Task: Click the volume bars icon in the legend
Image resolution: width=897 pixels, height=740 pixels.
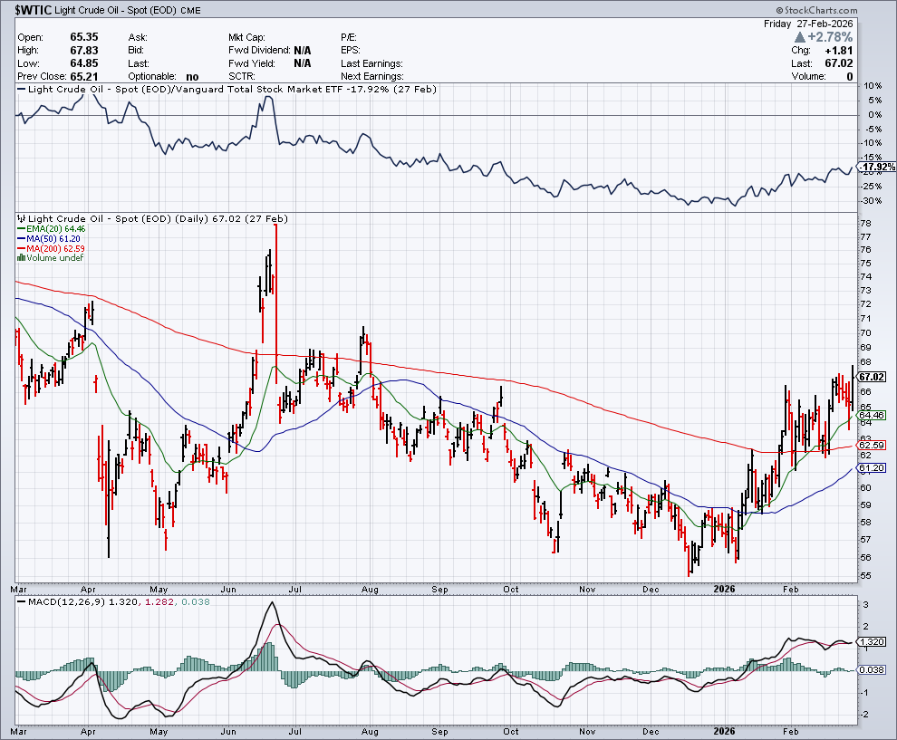Action: click(x=22, y=258)
